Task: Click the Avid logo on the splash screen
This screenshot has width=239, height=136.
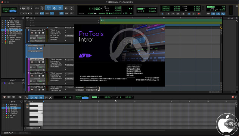Action: click(85, 56)
